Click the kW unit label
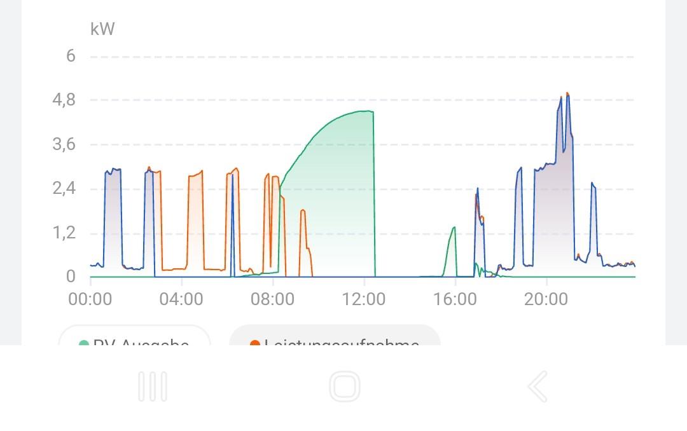Viewport: 687px width, 431px height. pyautogui.click(x=102, y=29)
